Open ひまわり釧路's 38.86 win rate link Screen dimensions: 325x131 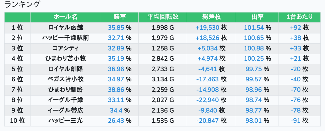[116, 90]
